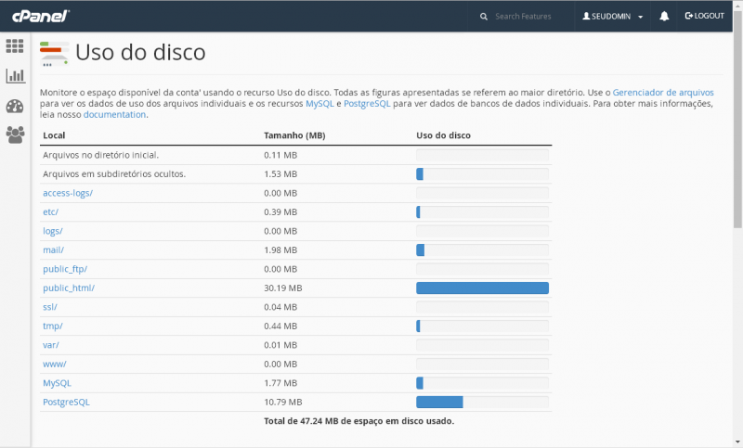Click the Tamanho (MB) column header
The height and width of the screenshot is (448, 743).
pos(294,135)
